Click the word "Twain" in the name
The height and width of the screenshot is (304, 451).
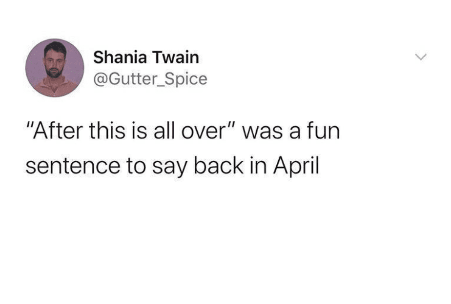point(175,57)
